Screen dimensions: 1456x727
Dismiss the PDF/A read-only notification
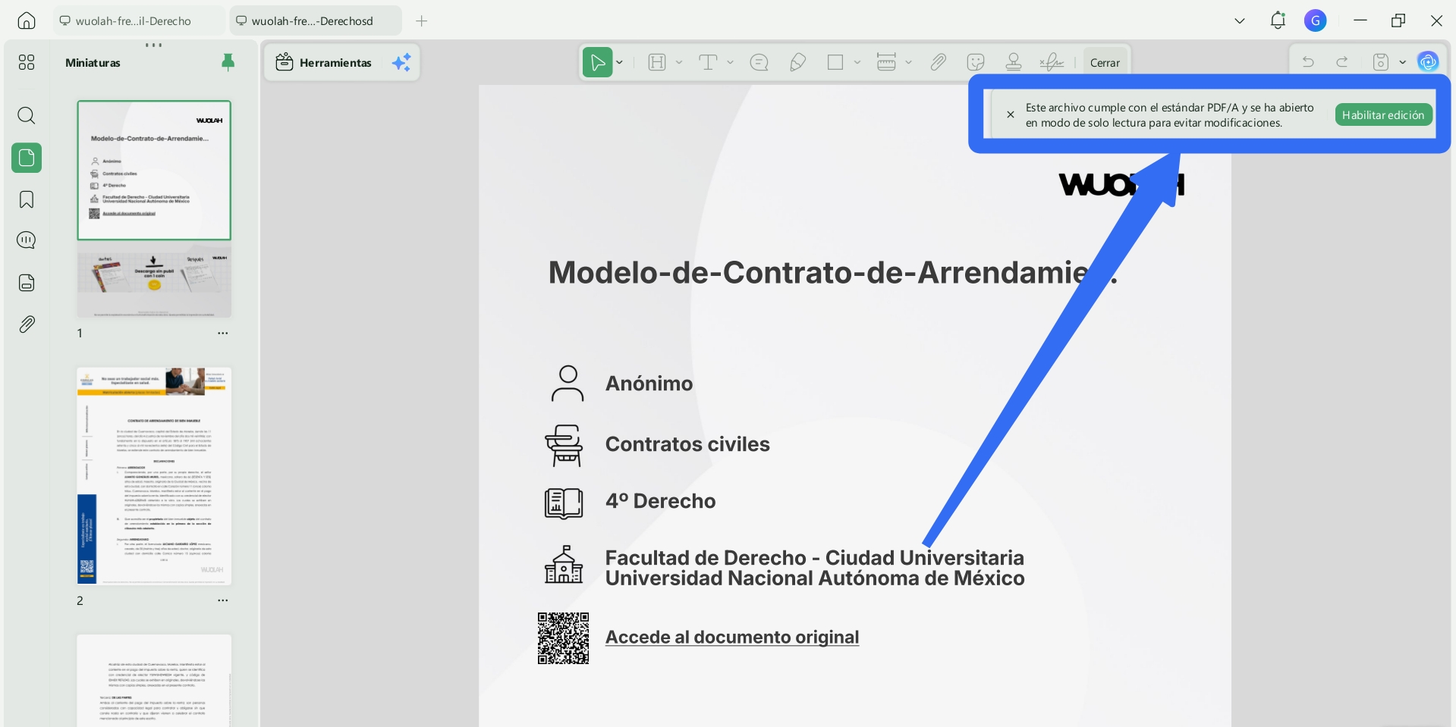pos(1011,114)
